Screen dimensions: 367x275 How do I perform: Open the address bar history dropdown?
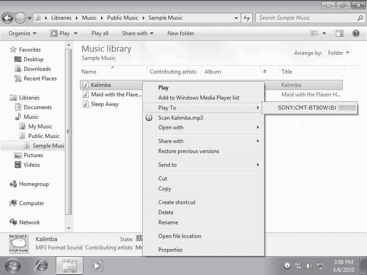pyautogui.click(x=236, y=18)
